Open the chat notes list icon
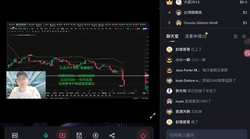 click(236, 37)
